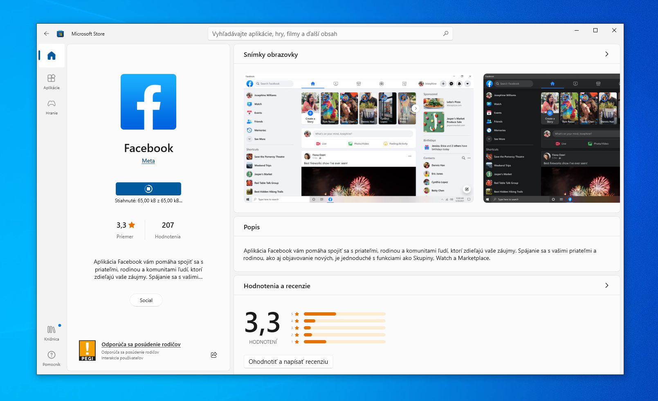
Task: Click the 1-star rating bar
Action: point(345,342)
